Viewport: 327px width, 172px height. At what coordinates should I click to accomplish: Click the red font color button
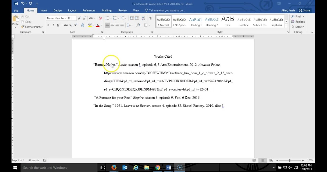pos(98,25)
